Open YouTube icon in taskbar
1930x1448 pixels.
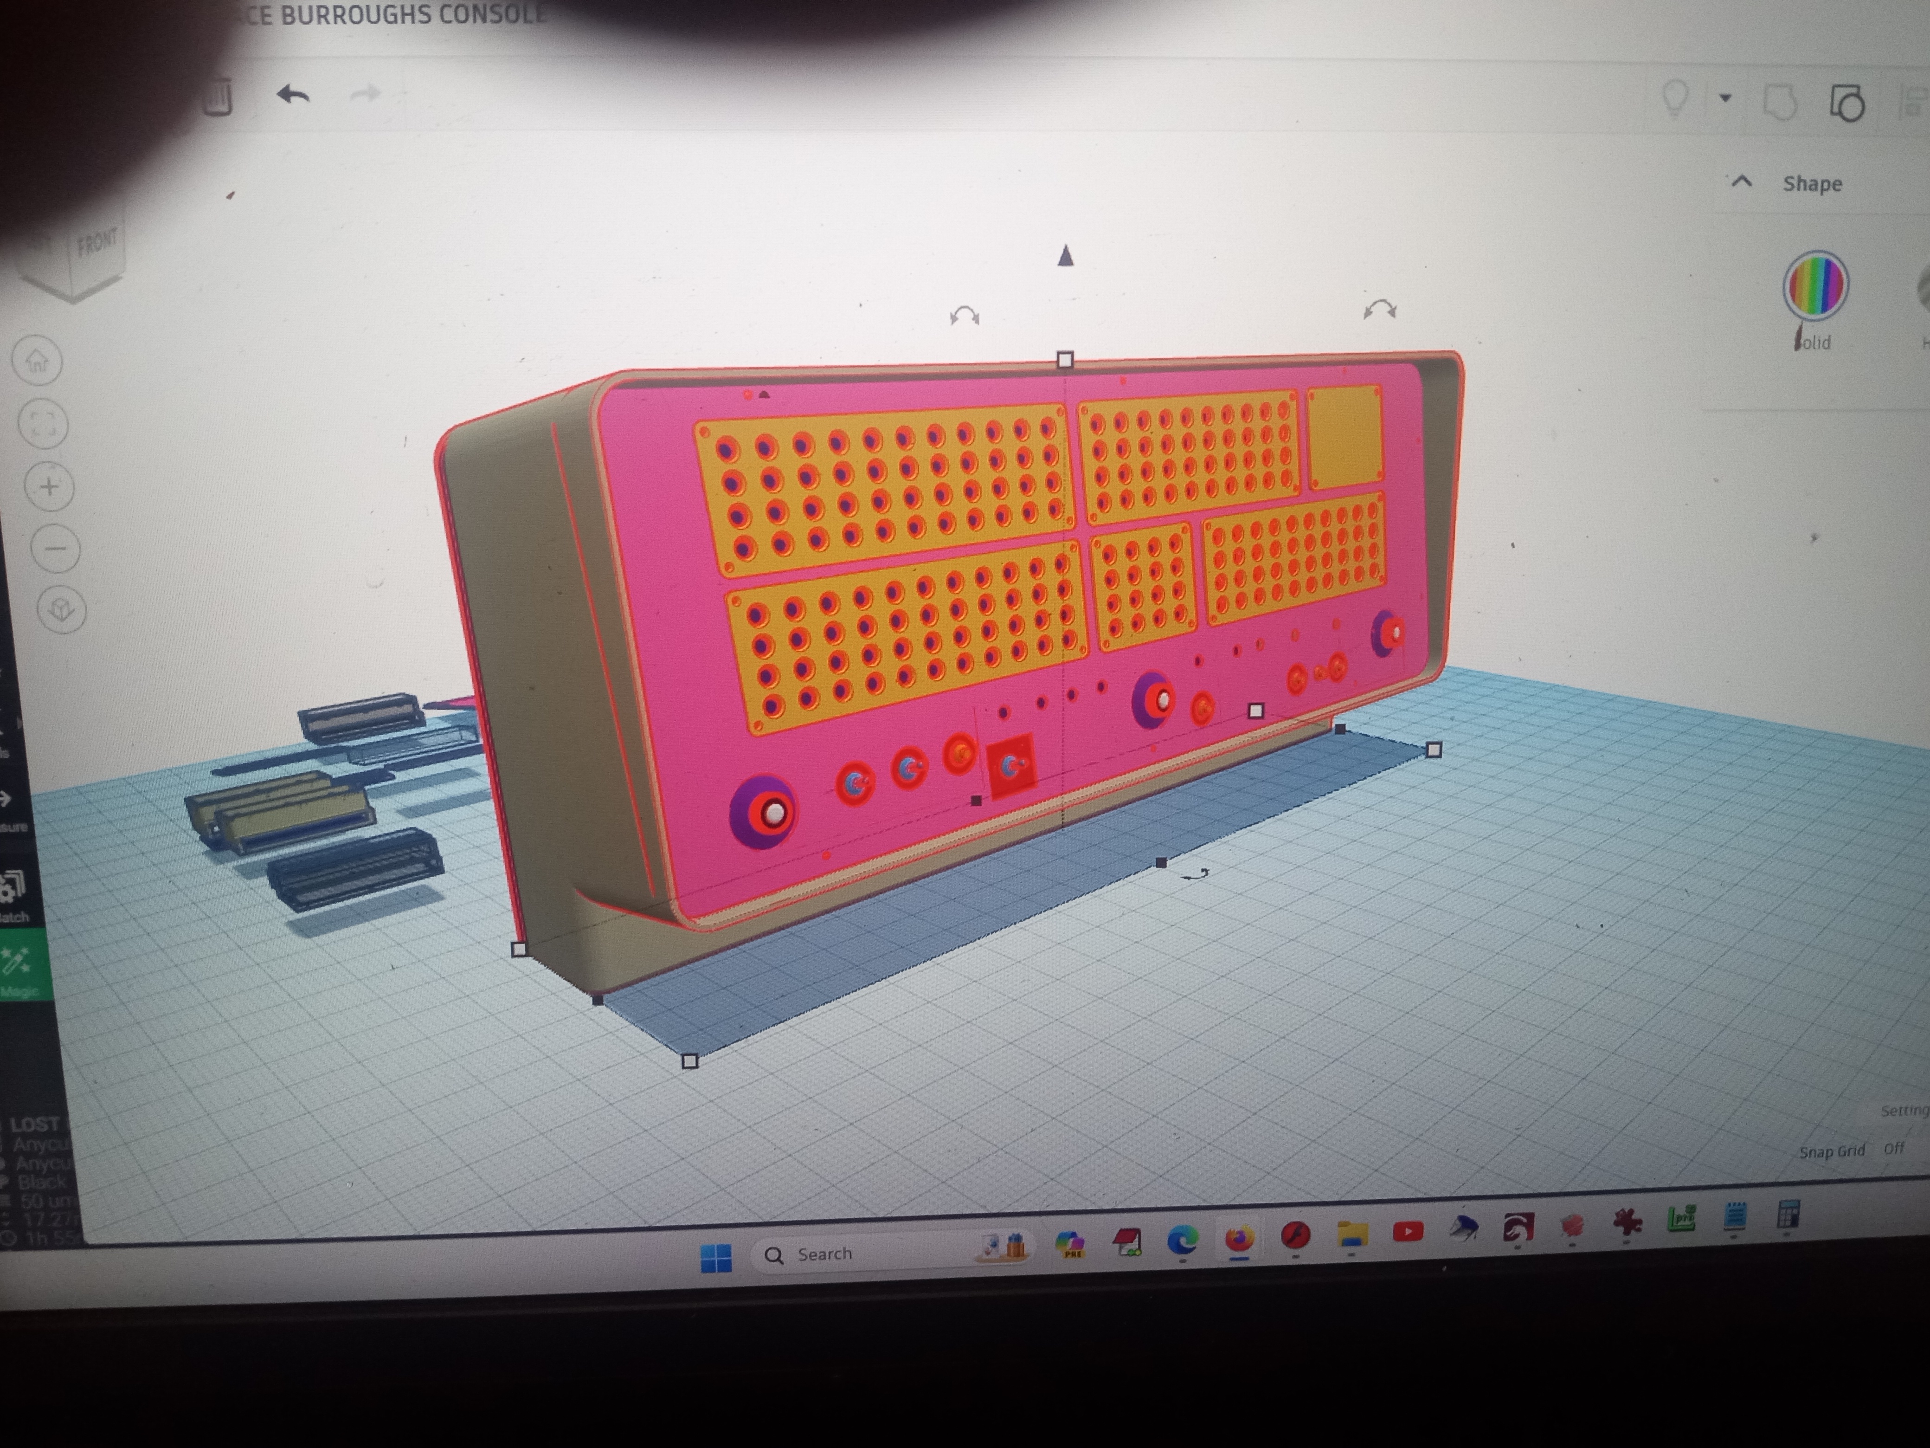coord(1407,1231)
